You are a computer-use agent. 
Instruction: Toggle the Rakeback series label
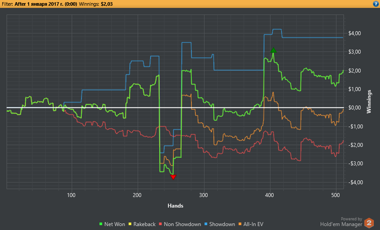tap(144, 224)
